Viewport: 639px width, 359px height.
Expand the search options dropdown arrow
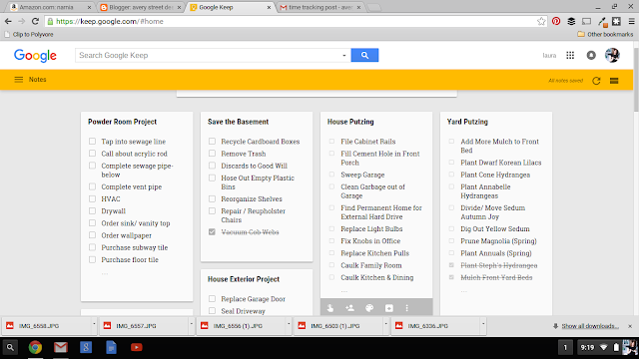coord(343,56)
